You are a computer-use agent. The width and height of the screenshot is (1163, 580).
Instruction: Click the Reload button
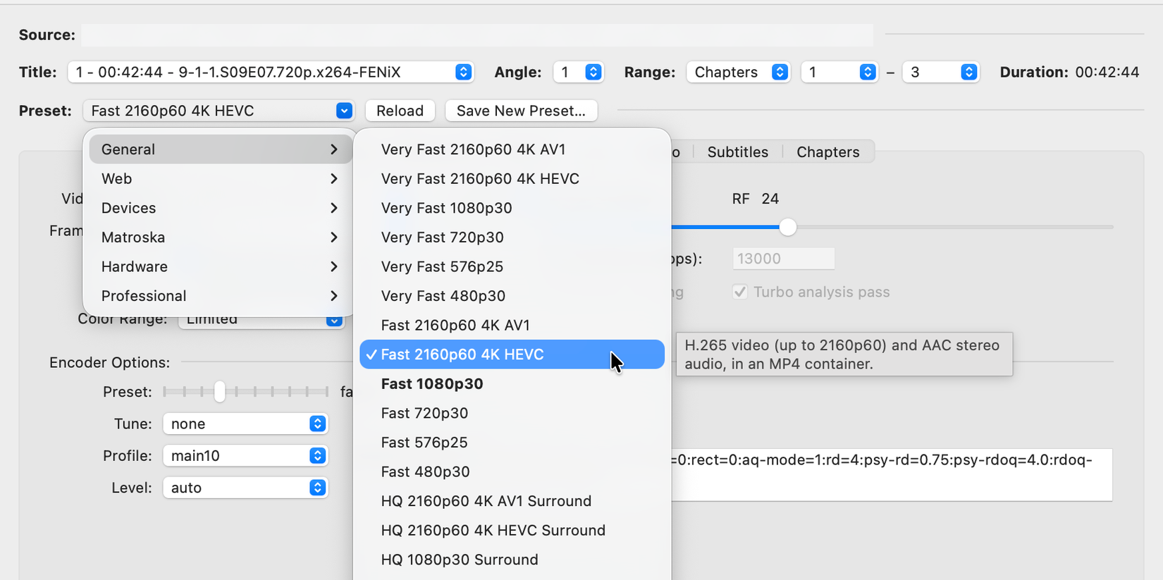(x=400, y=111)
